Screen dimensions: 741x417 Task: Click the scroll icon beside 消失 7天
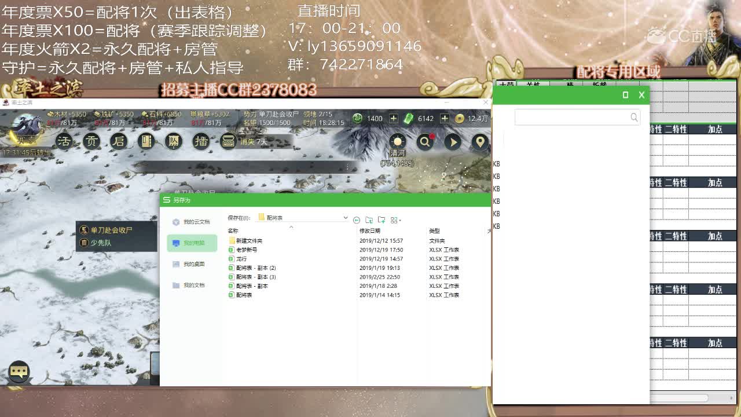point(228,141)
